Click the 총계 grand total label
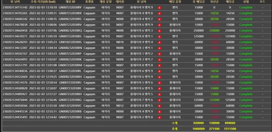The image size is (272, 132). 175,129
